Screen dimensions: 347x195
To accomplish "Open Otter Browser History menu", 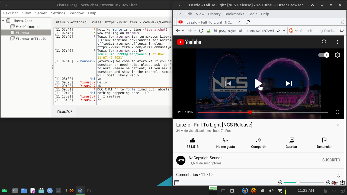I will pyautogui.click(x=214, y=14).
